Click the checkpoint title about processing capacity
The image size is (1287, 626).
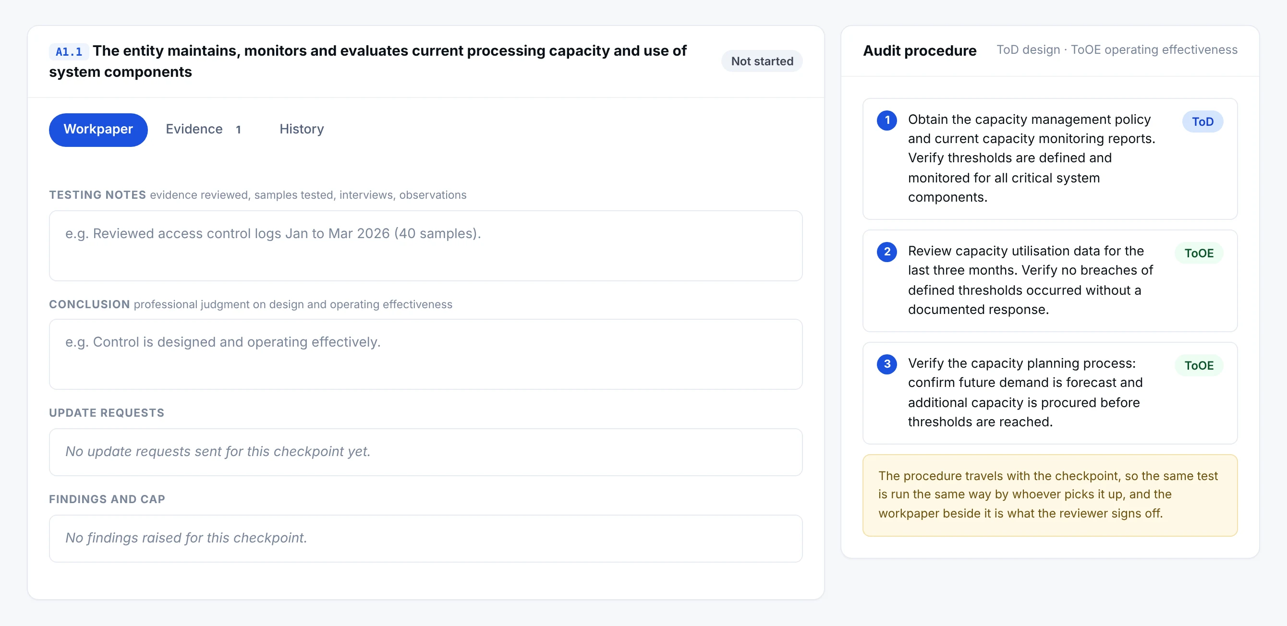pyautogui.click(x=368, y=61)
